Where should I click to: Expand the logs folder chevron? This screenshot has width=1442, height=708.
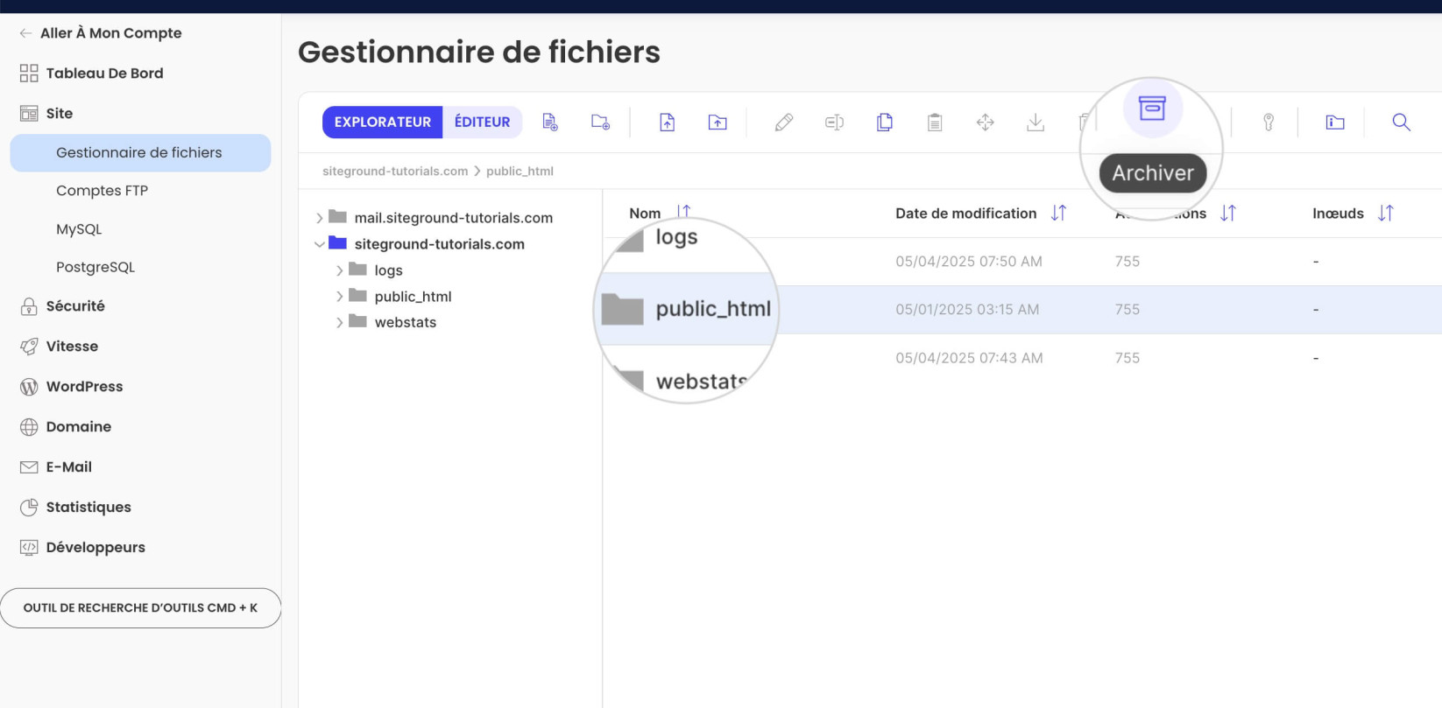340,270
